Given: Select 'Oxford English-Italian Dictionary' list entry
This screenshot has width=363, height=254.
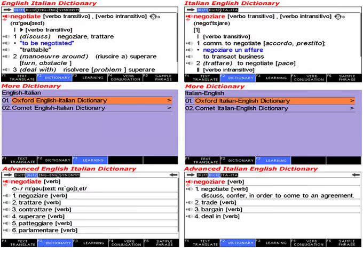Looking at the screenshot, I should click(x=87, y=100).
